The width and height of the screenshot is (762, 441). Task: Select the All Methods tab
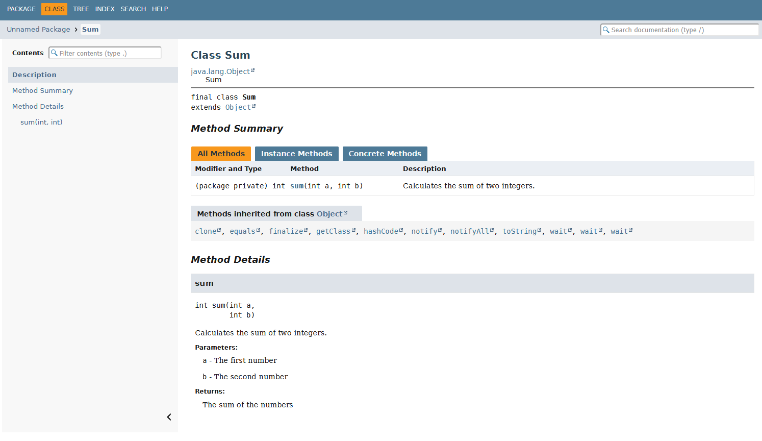(x=221, y=154)
